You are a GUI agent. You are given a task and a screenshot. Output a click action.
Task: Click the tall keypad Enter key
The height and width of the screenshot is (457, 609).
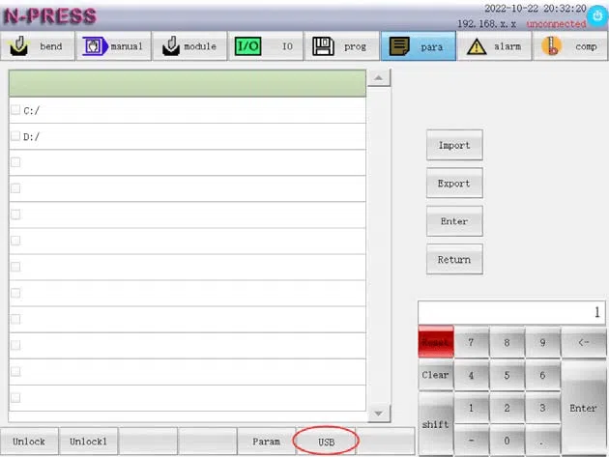pos(583,408)
